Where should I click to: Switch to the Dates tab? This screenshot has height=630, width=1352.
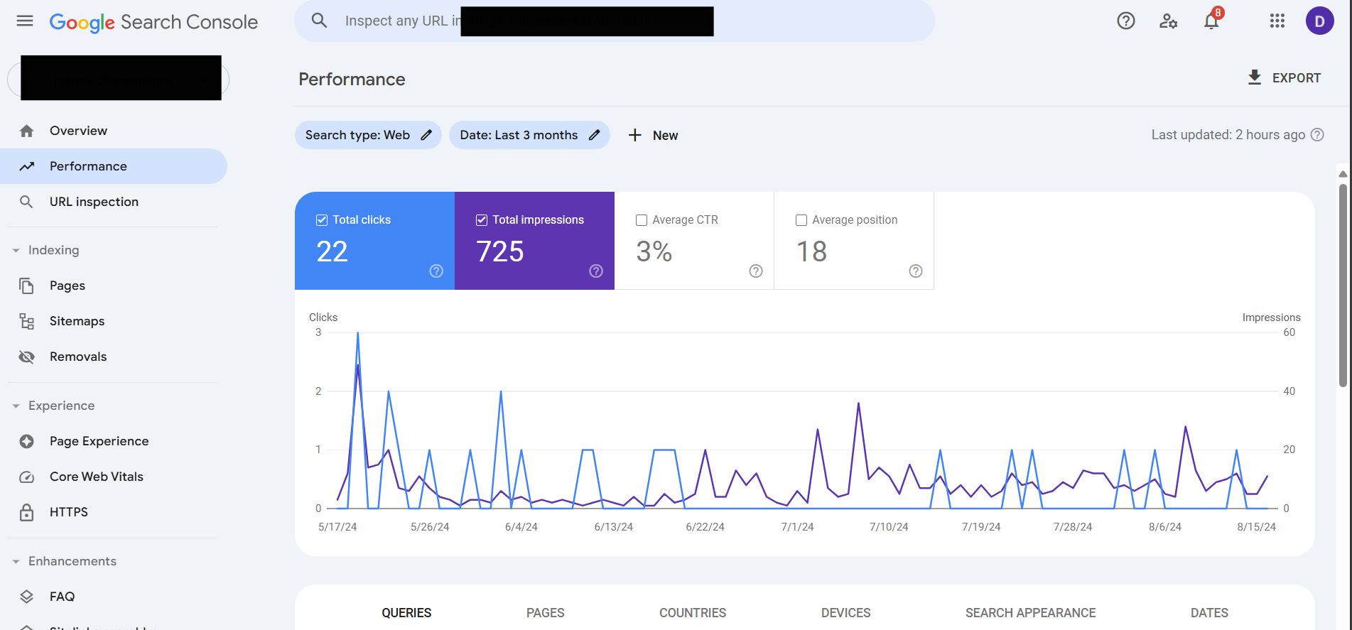pyautogui.click(x=1210, y=613)
